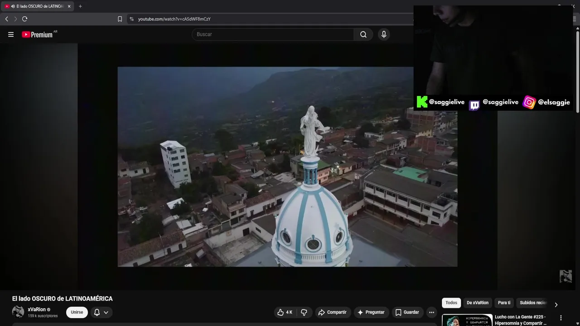Select the 'Subidos recientemente' filter chip

[x=533, y=303]
